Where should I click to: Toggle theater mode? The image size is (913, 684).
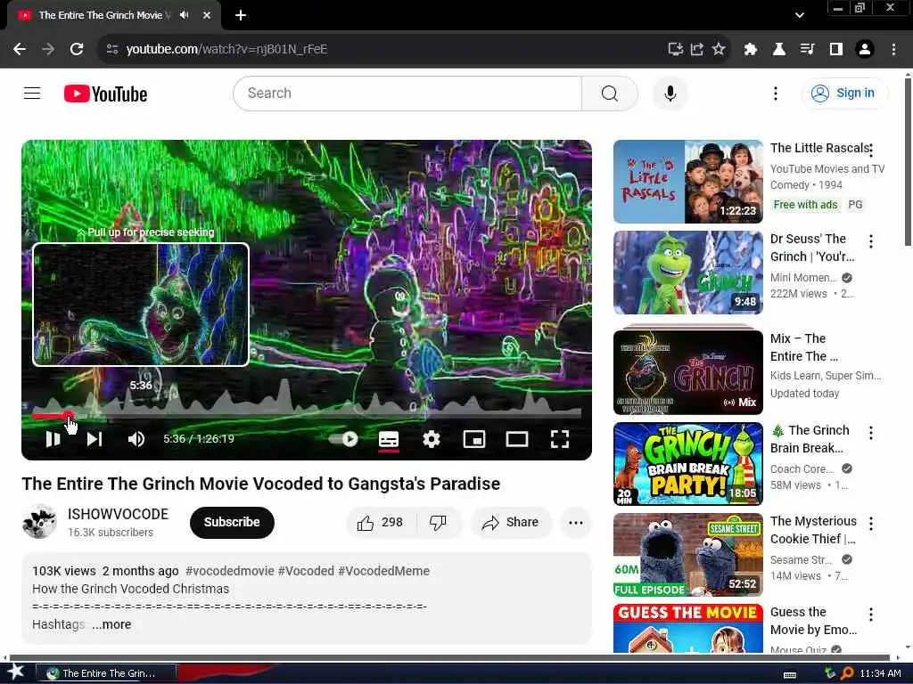[516, 438]
